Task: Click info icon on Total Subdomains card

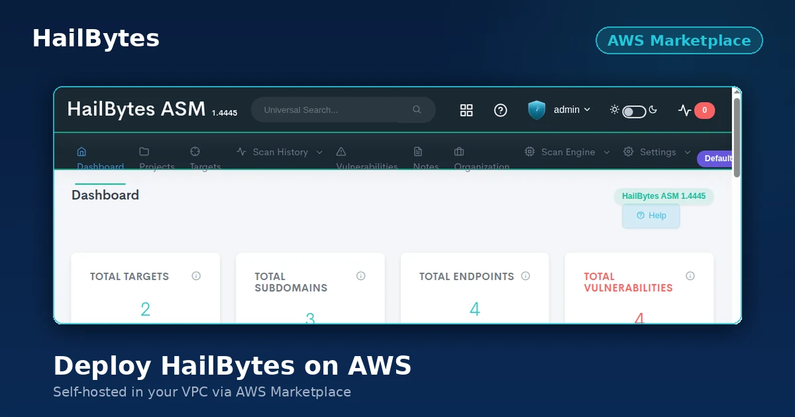Action: click(x=361, y=276)
